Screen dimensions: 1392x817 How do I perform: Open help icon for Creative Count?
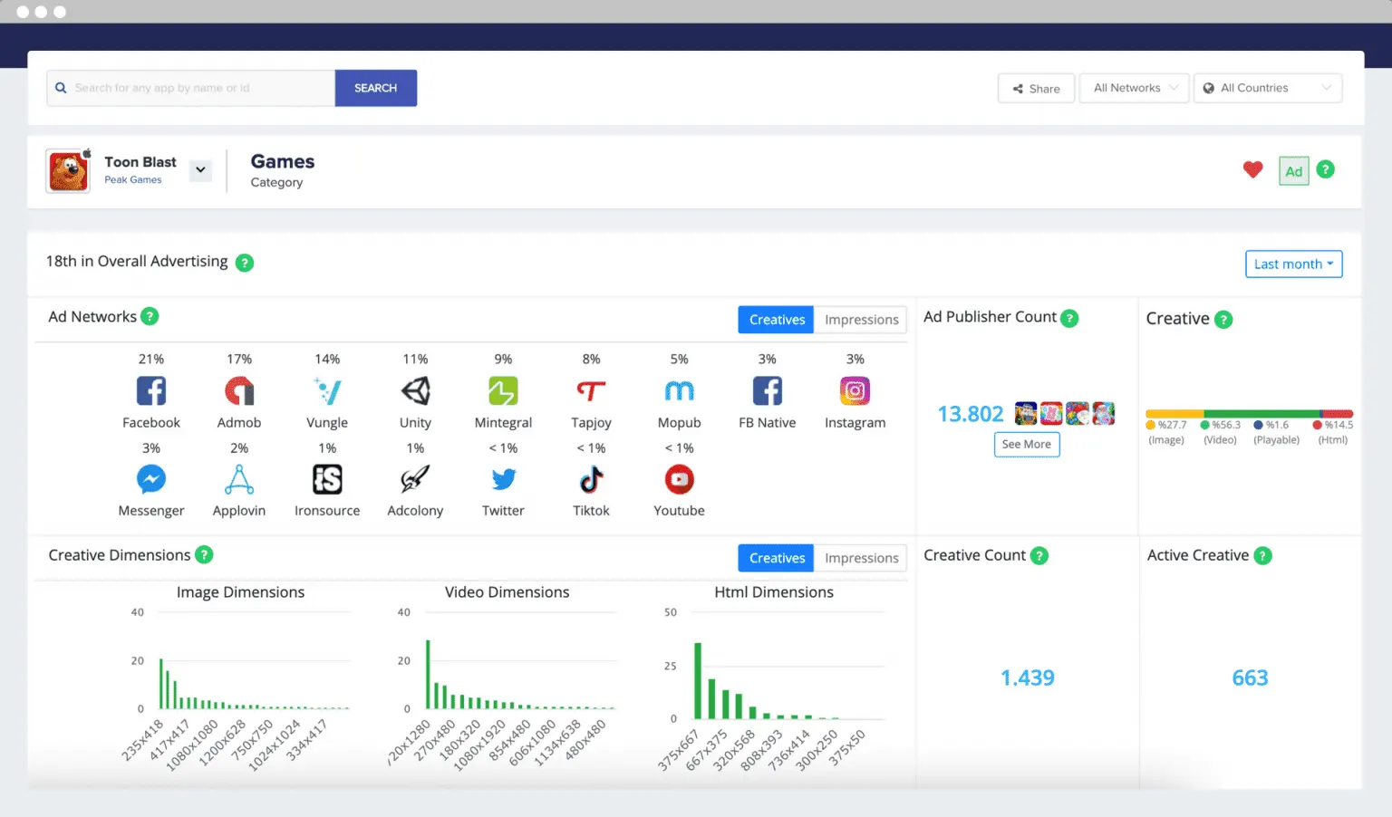[1039, 555]
